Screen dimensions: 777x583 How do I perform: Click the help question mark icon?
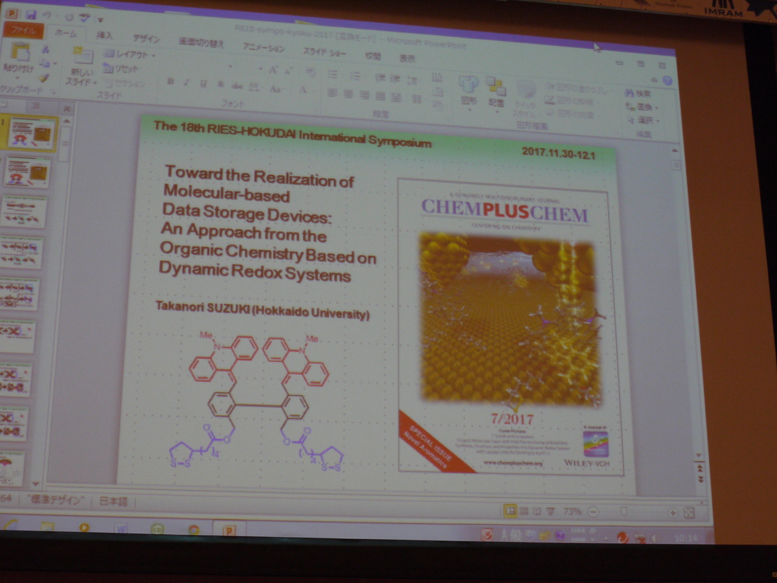(x=667, y=81)
